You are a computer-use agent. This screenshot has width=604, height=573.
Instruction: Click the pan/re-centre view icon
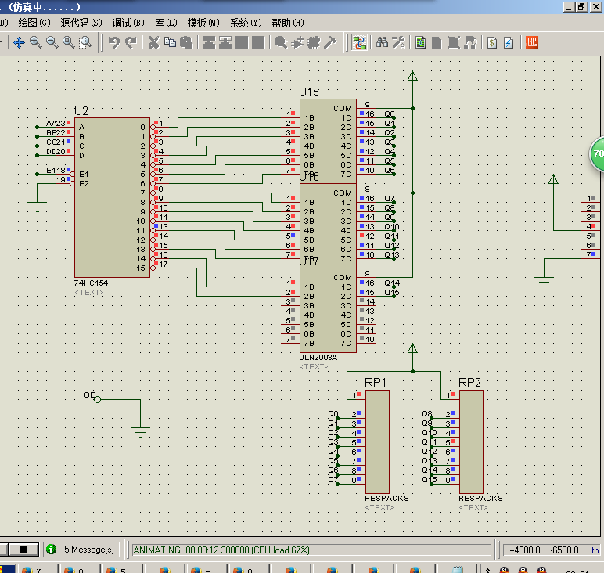(19, 42)
